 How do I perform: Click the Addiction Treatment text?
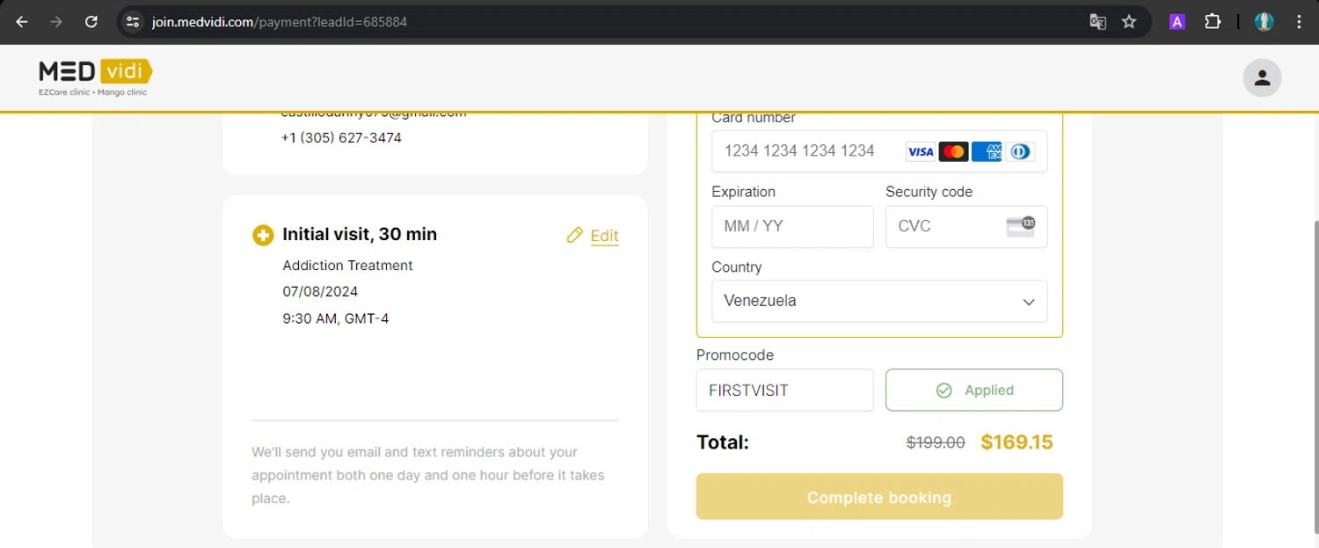(x=347, y=265)
